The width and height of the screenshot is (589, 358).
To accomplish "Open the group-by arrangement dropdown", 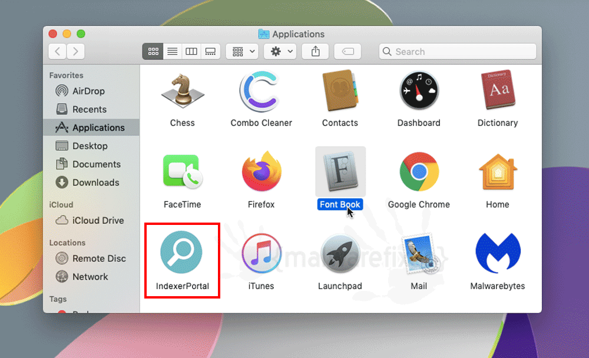I will 242,51.
